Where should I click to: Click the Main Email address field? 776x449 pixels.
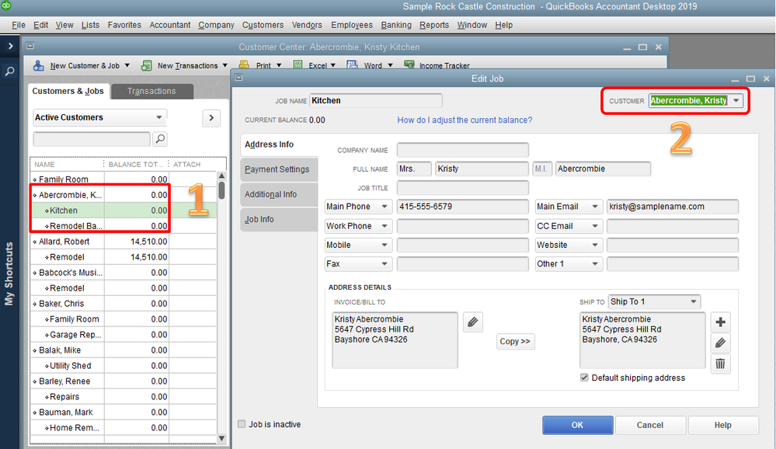(x=673, y=207)
